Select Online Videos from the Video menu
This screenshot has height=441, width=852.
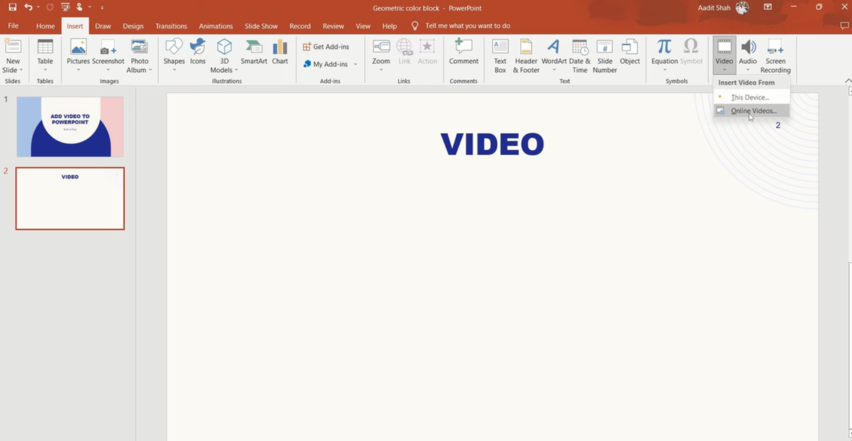pos(753,110)
